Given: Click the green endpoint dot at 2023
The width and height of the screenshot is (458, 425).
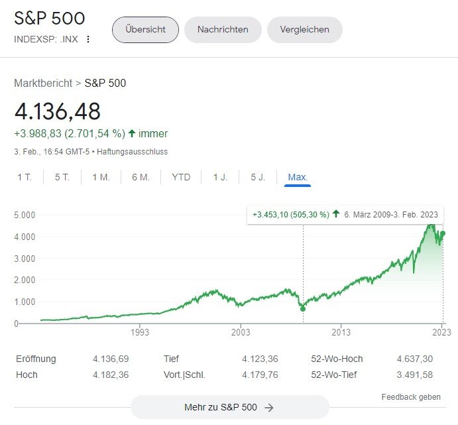Looking at the screenshot, I should click(443, 233).
